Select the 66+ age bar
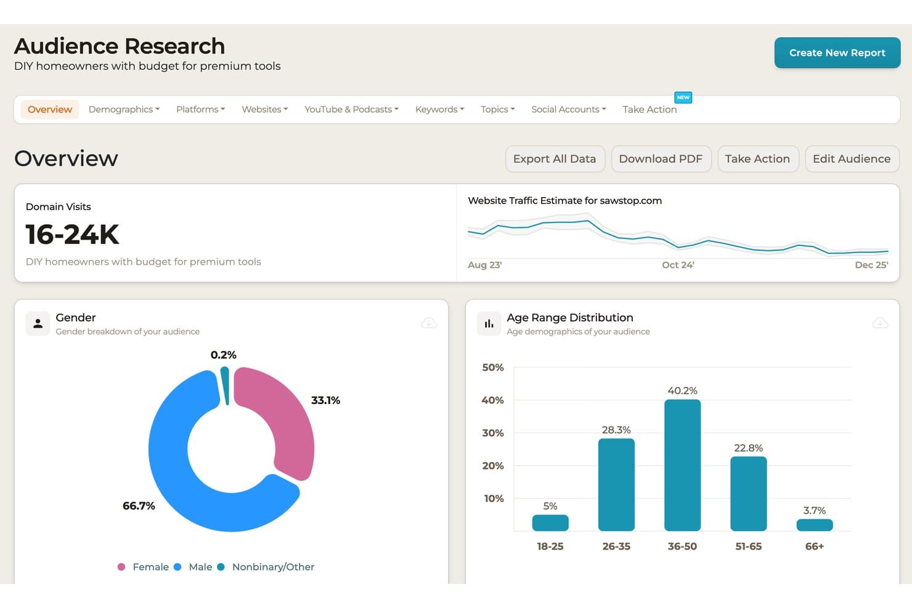 pos(815,525)
